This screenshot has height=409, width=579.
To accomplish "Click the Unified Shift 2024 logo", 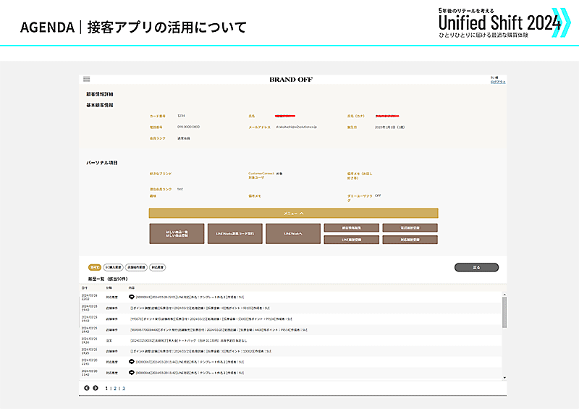I will click(x=499, y=23).
